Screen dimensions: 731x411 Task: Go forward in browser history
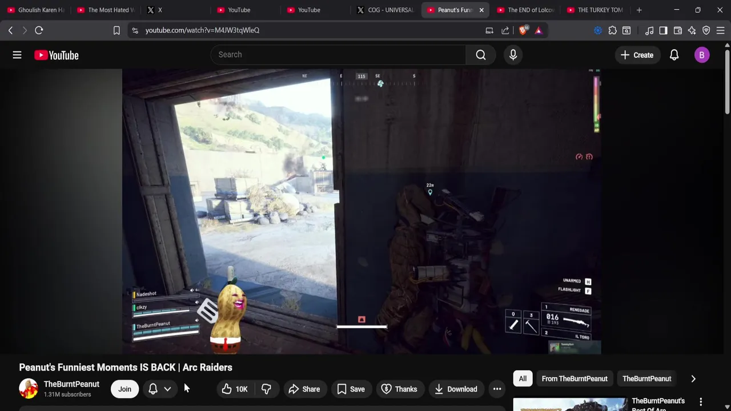click(25, 30)
